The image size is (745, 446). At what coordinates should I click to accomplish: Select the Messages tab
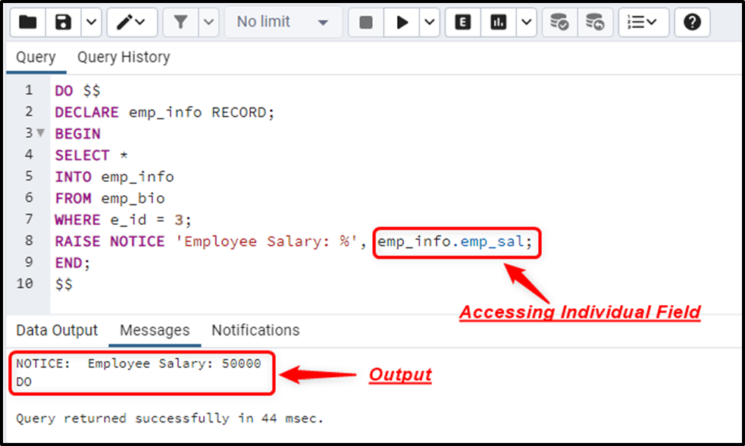[155, 330]
